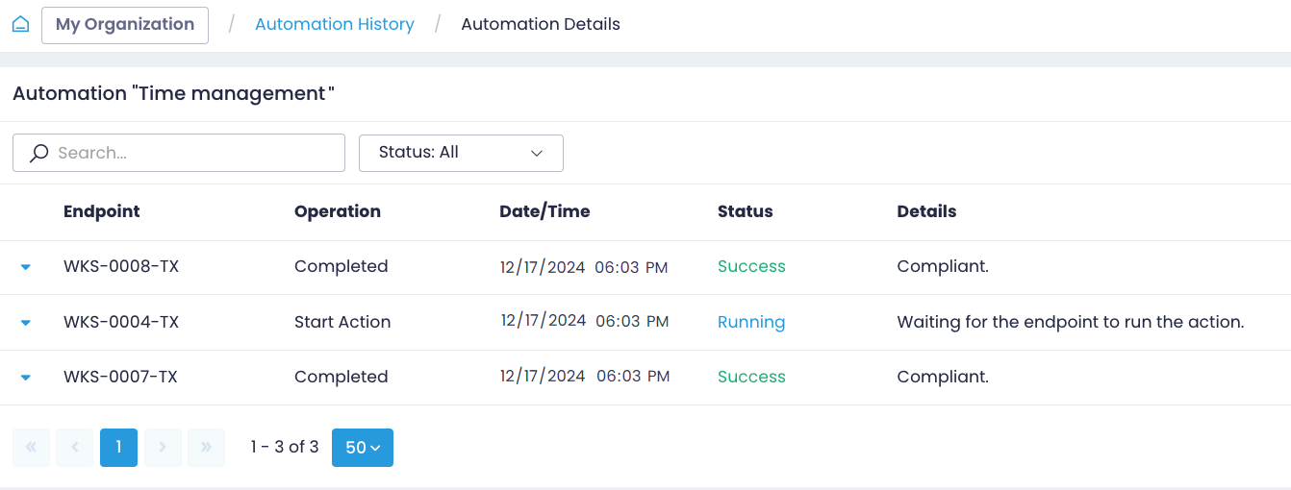The image size is (1291, 490).
Task: Click Compliant details in WKS-0007-TX row
Action: tap(943, 377)
